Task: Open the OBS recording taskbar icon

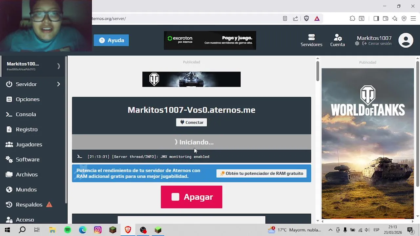Action: [x=143, y=230]
